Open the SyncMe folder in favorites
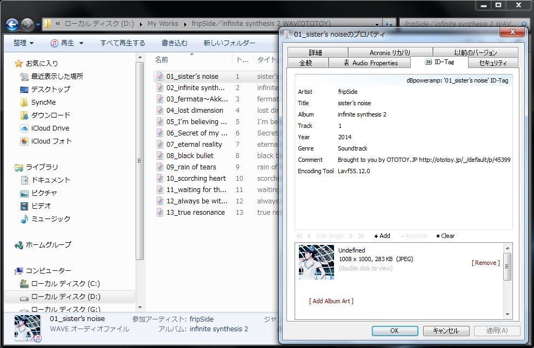 24,103
